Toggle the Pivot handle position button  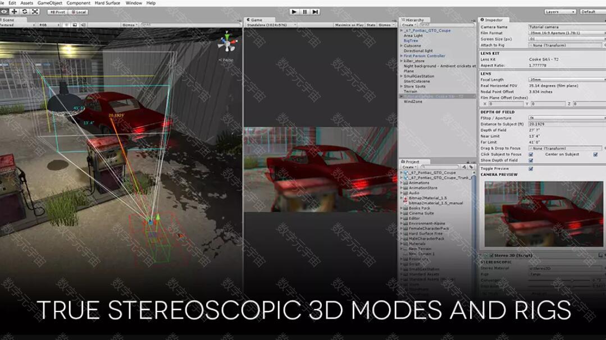point(57,12)
